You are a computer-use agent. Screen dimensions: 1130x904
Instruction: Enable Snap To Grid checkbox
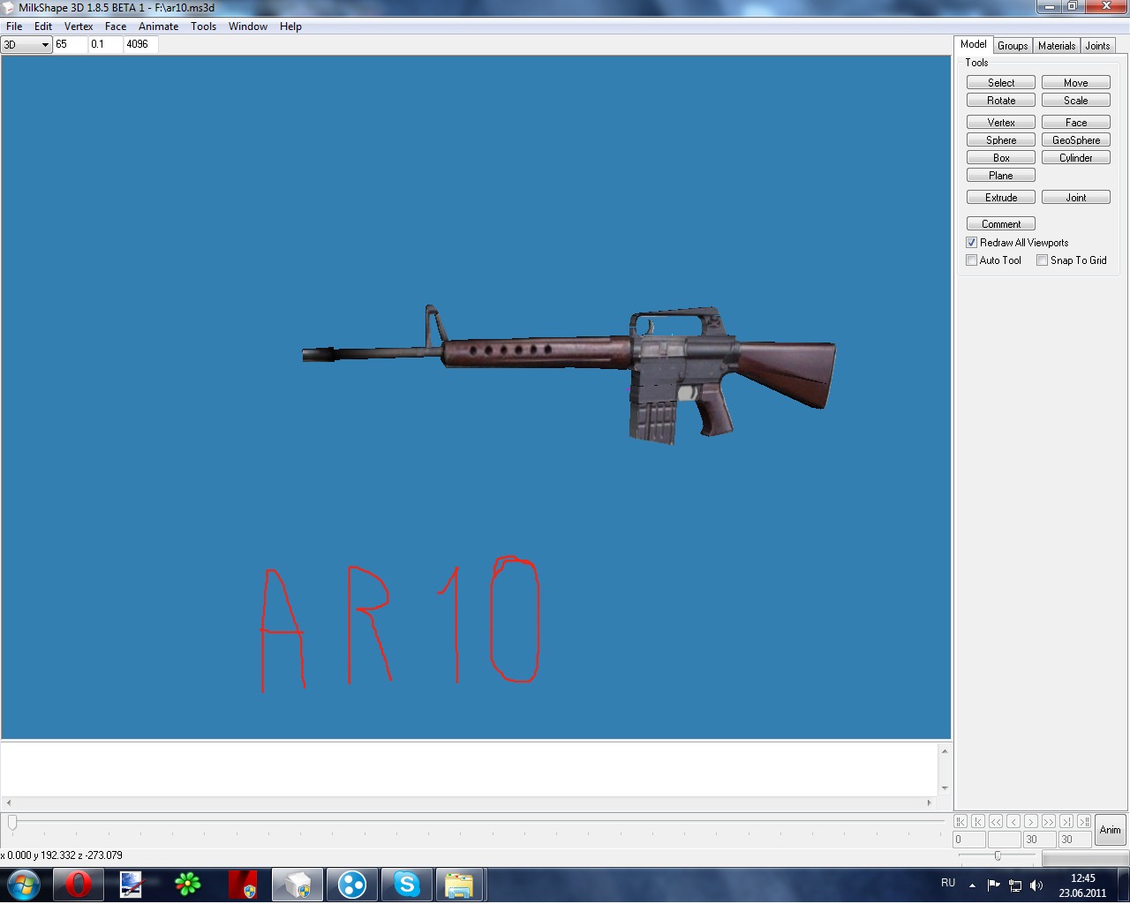(x=1042, y=260)
